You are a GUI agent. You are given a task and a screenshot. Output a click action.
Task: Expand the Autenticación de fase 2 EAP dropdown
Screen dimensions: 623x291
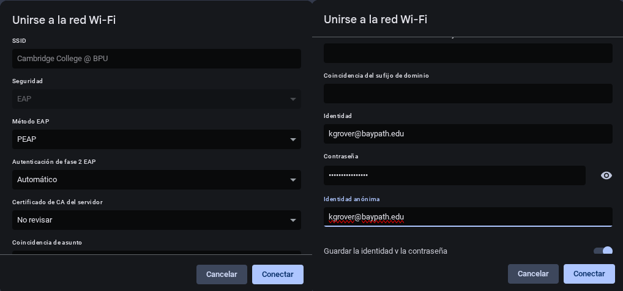tap(156, 180)
